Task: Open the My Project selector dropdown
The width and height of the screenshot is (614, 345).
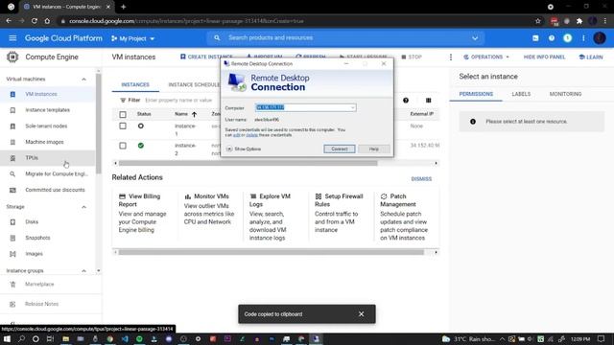Action: [133, 38]
